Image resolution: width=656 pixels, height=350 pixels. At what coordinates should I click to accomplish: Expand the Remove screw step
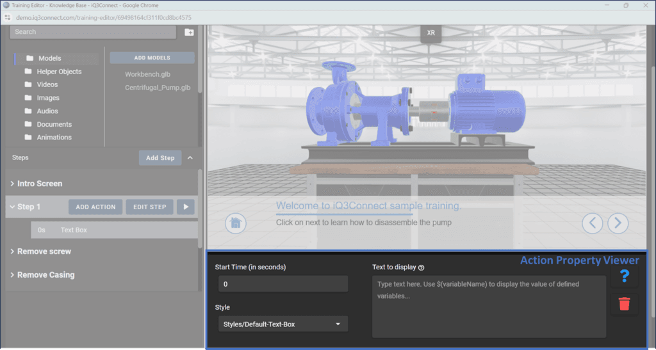click(13, 251)
